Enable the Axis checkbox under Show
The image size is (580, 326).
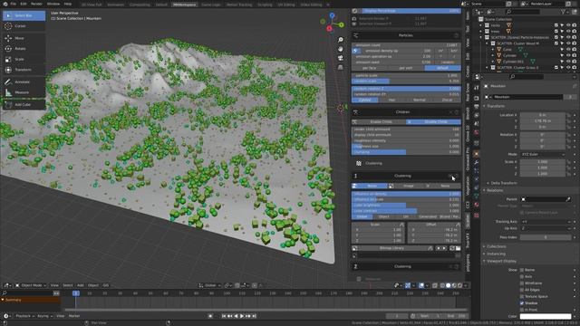pyautogui.click(x=522, y=276)
